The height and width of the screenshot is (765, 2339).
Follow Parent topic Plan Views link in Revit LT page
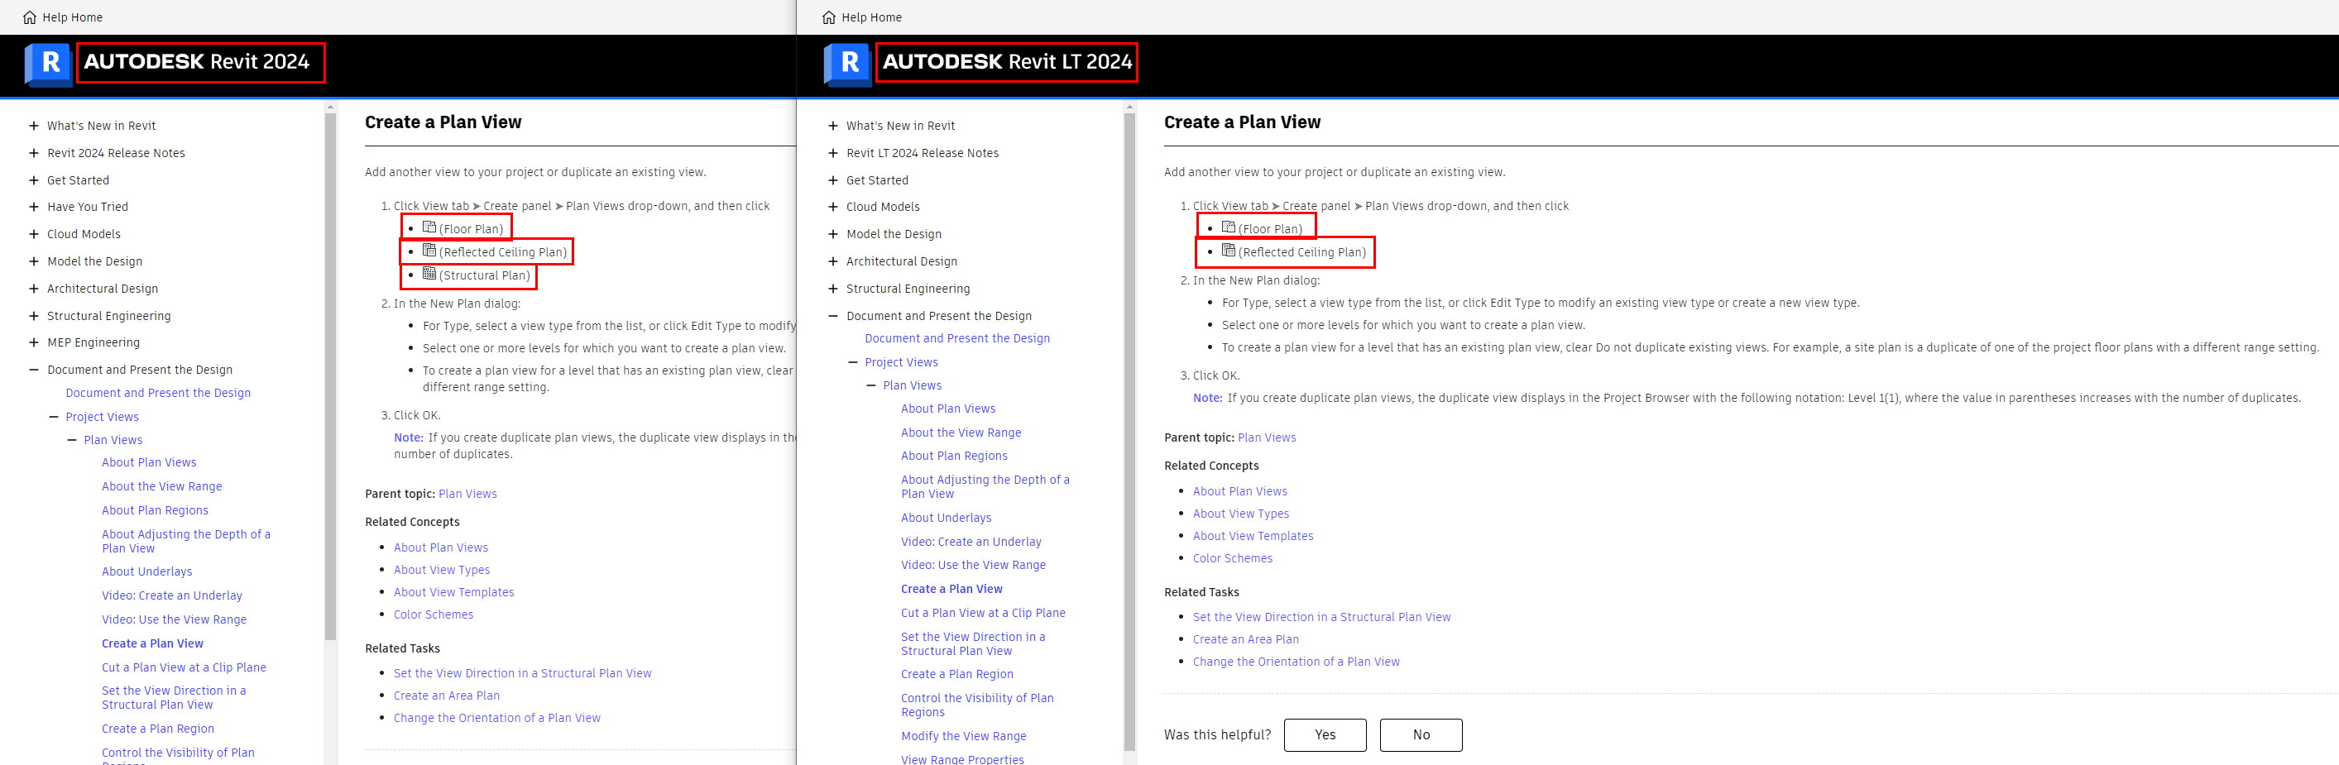pos(1267,437)
